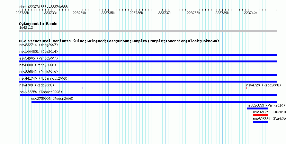Click the 223738k ruler label

[193, 13]
